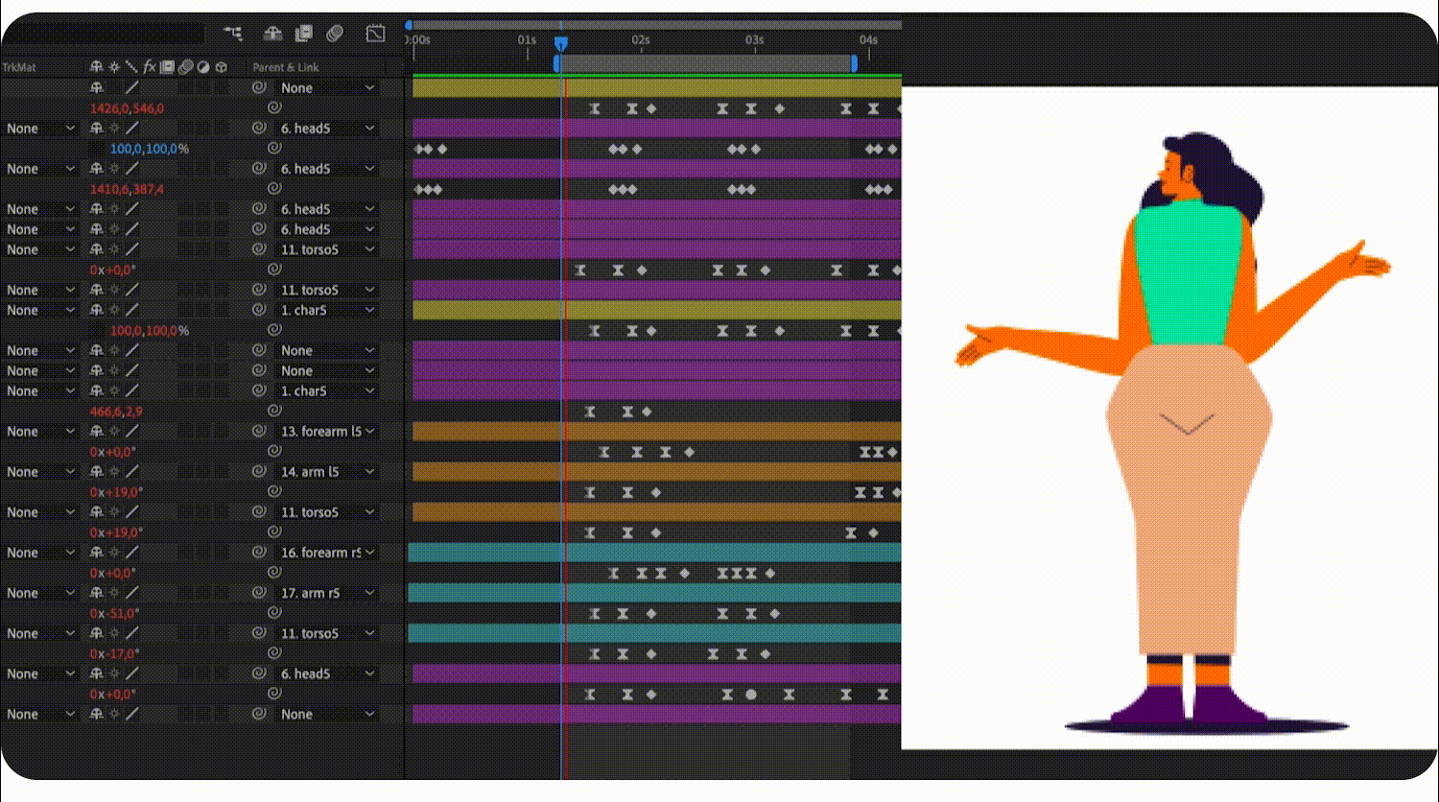
Task: Move the playhead marker on the time ruler
Action: coord(561,43)
